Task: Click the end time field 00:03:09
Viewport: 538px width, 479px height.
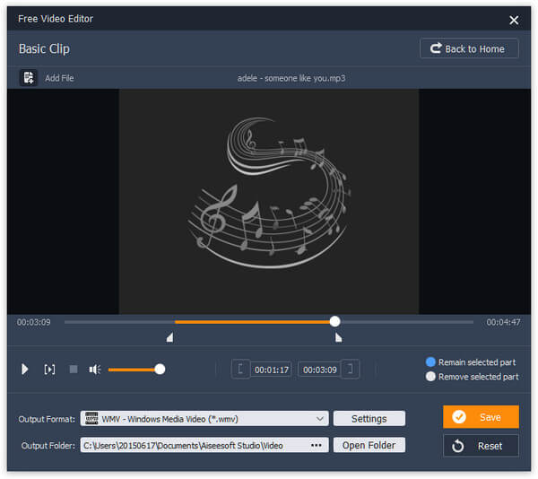Action: tap(319, 370)
